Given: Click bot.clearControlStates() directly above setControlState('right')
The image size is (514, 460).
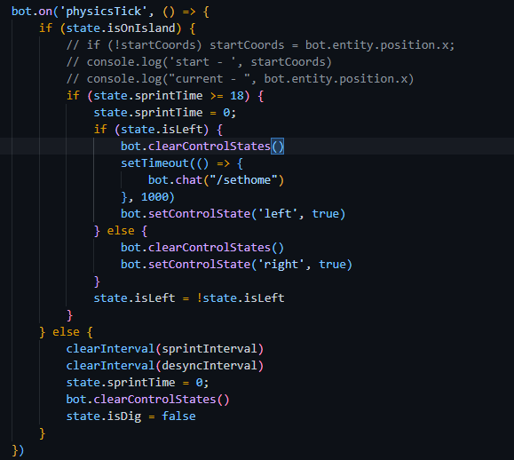Looking at the screenshot, I should pos(202,248).
